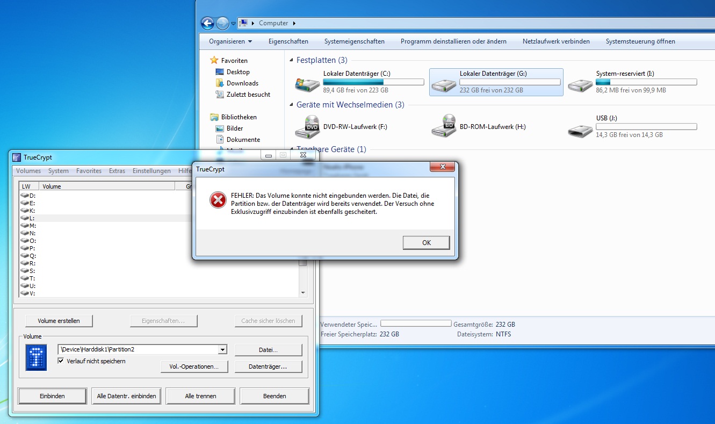The image size is (715, 424).
Task: Click Volume erstellen button
Action: [59, 321]
